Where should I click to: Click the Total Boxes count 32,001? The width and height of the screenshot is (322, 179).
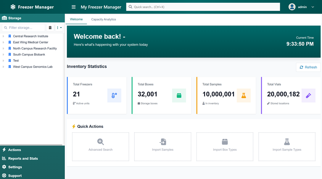pyautogui.click(x=147, y=94)
